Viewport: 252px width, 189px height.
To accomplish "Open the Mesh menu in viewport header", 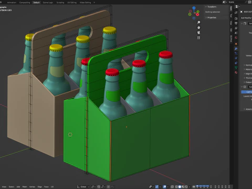I will coord(25,187).
